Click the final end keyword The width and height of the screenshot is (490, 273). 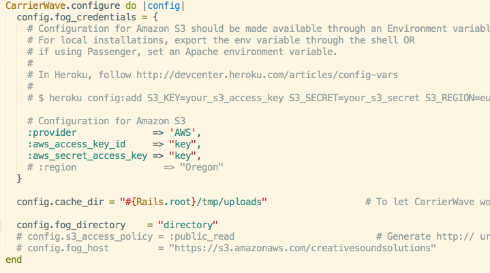pyautogui.click(x=14, y=259)
